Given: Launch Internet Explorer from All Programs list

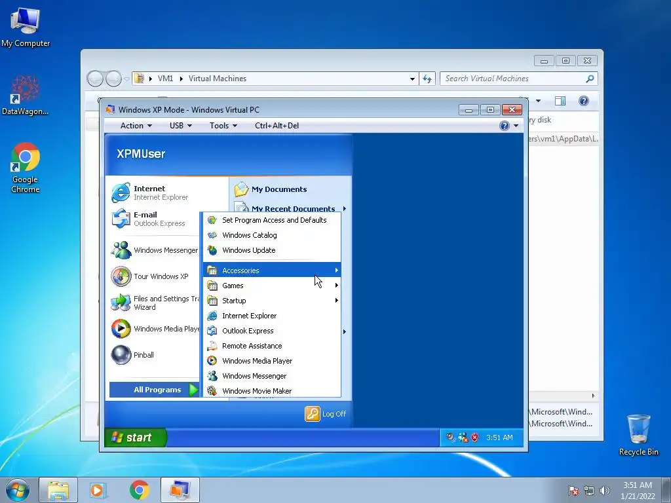Looking at the screenshot, I should 272,316.
